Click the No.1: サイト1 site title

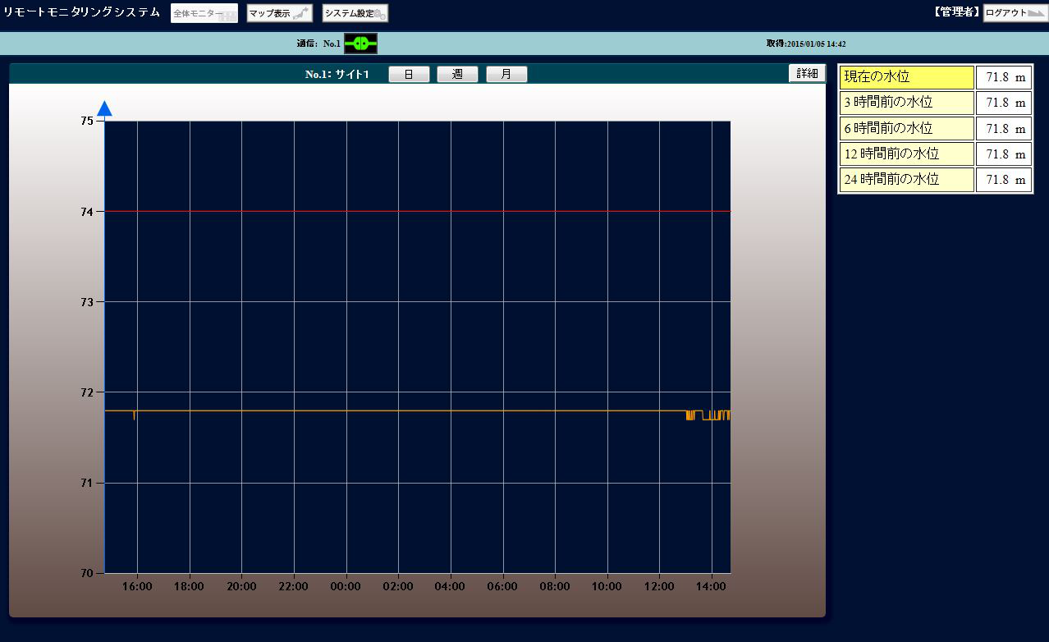[337, 75]
